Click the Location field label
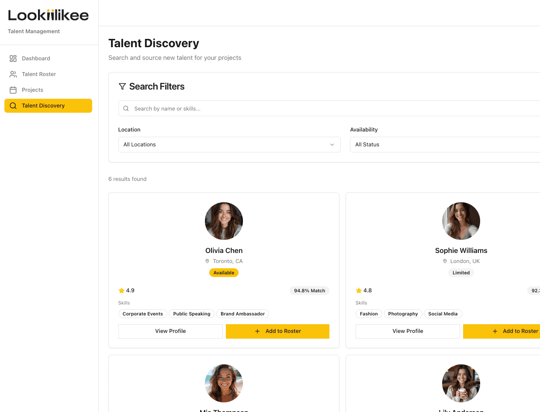Viewport: 540px width, 412px height. 129,130
